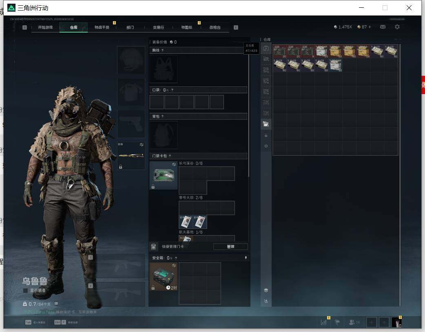Click the help question mark beside 门禁卡包
425x332 pixels.
pos(170,156)
